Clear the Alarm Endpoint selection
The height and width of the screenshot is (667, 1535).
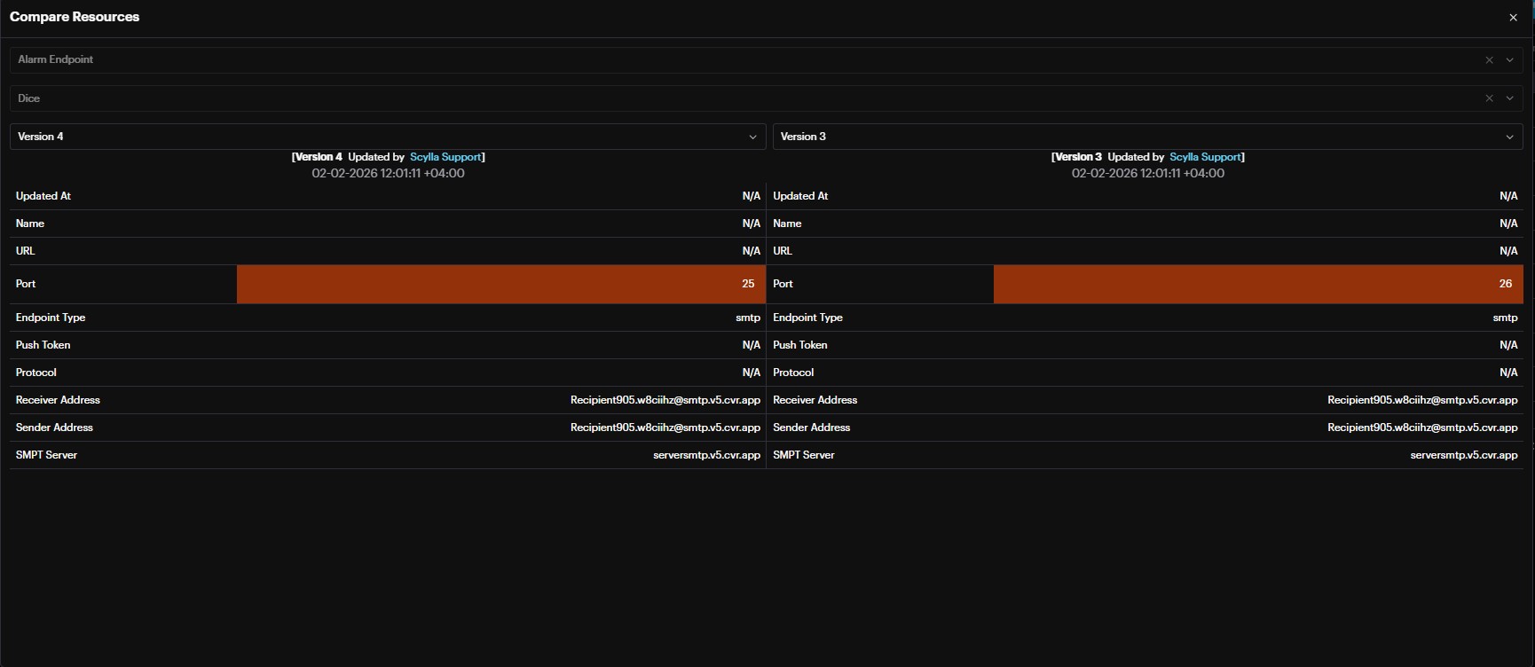coord(1489,60)
